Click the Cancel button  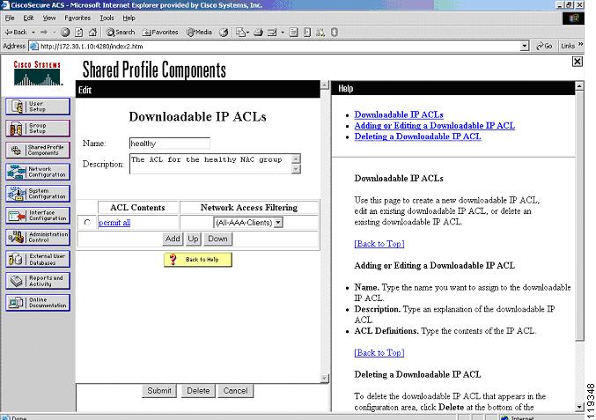tap(235, 391)
